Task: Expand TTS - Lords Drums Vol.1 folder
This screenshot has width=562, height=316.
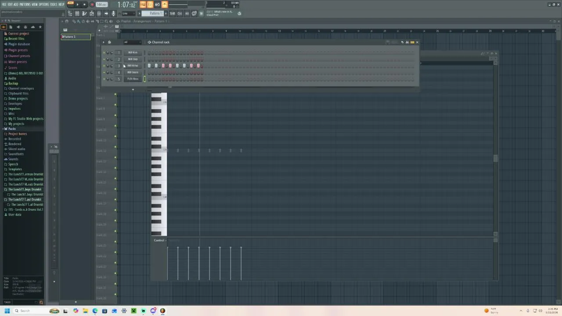Action: tap(25, 209)
